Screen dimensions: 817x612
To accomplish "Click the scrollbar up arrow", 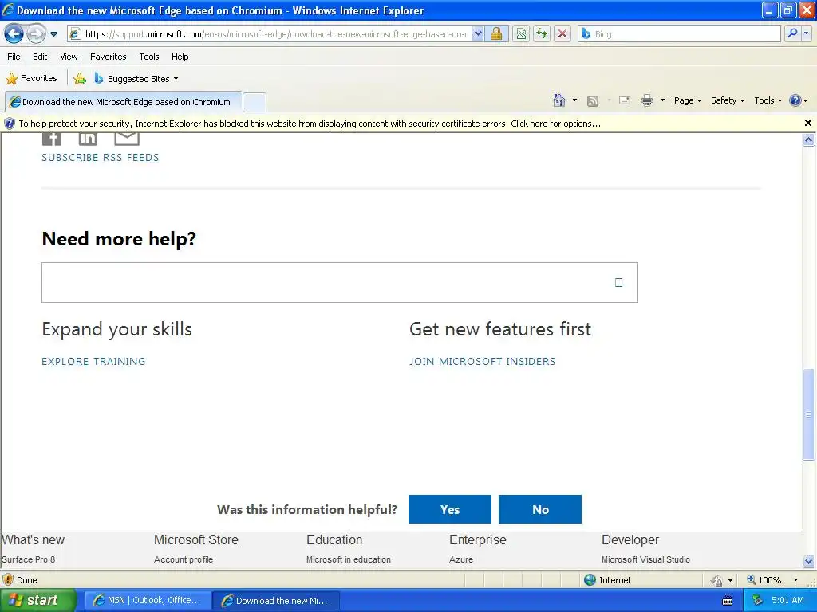I will 809,139.
